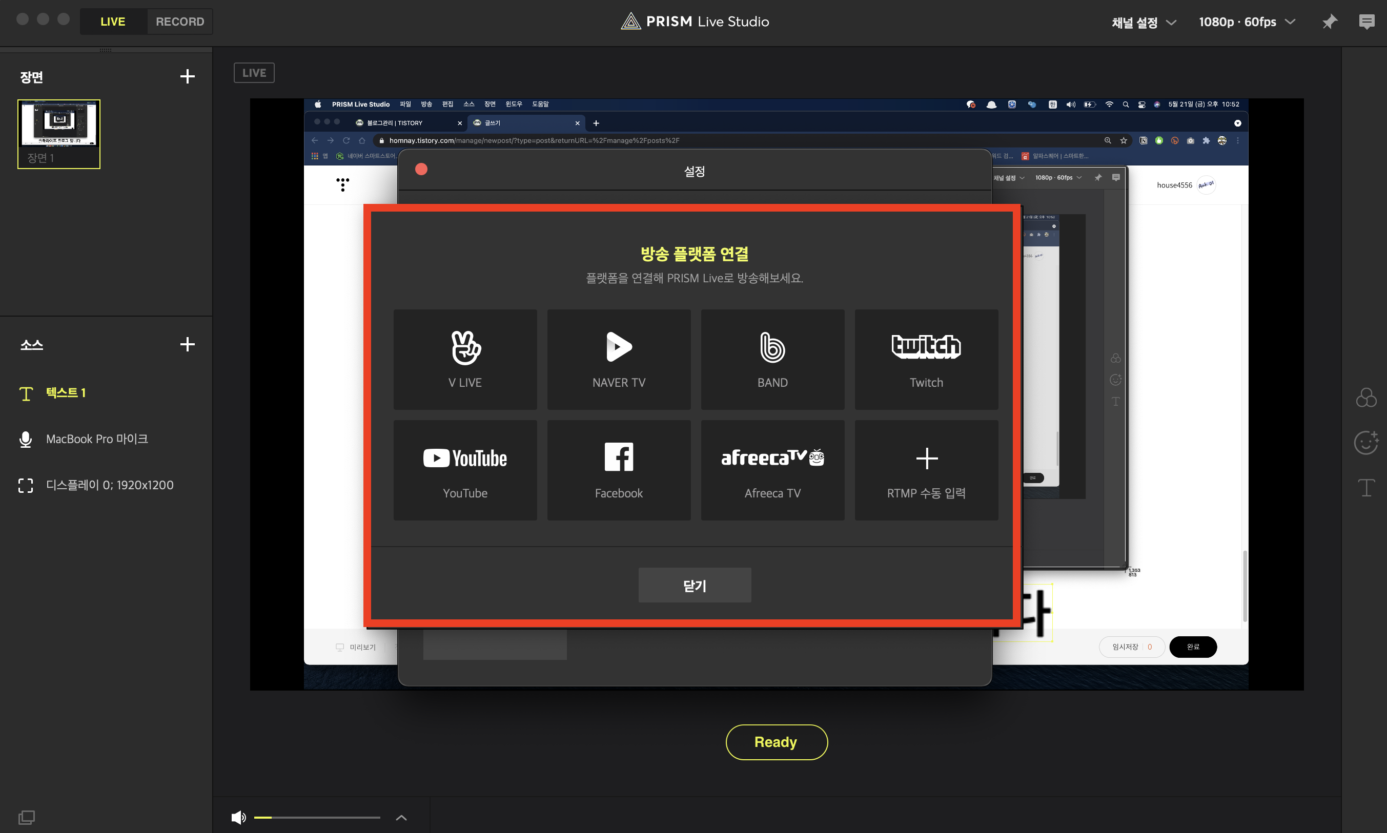This screenshot has width=1387, height=833.
Task: Bookmark the page with the star icon
Action: 1124,140
